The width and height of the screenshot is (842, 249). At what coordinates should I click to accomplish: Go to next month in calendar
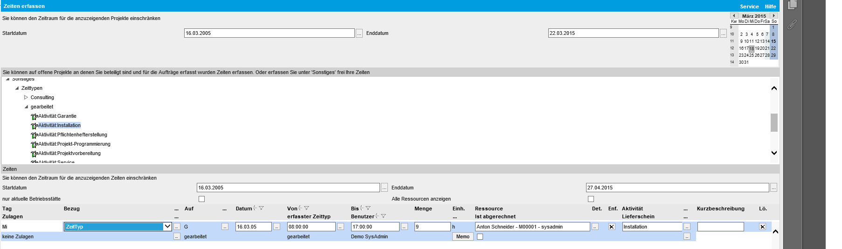pyautogui.click(x=773, y=16)
